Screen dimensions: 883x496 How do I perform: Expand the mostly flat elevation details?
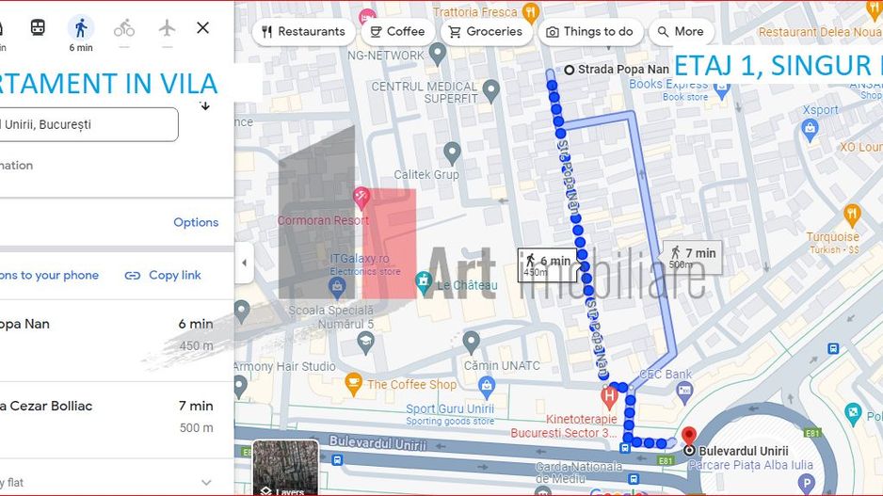pos(206,483)
